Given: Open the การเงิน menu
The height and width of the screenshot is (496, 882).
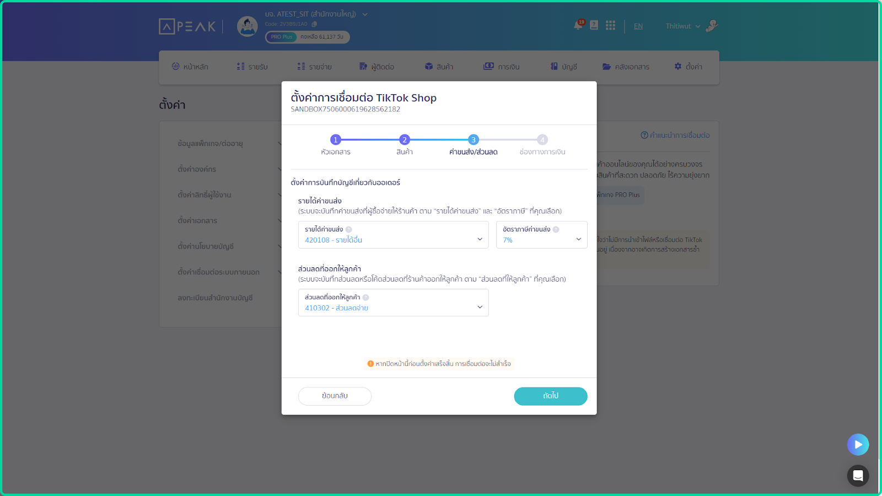Looking at the screenshot, I should tap(502, 67).
